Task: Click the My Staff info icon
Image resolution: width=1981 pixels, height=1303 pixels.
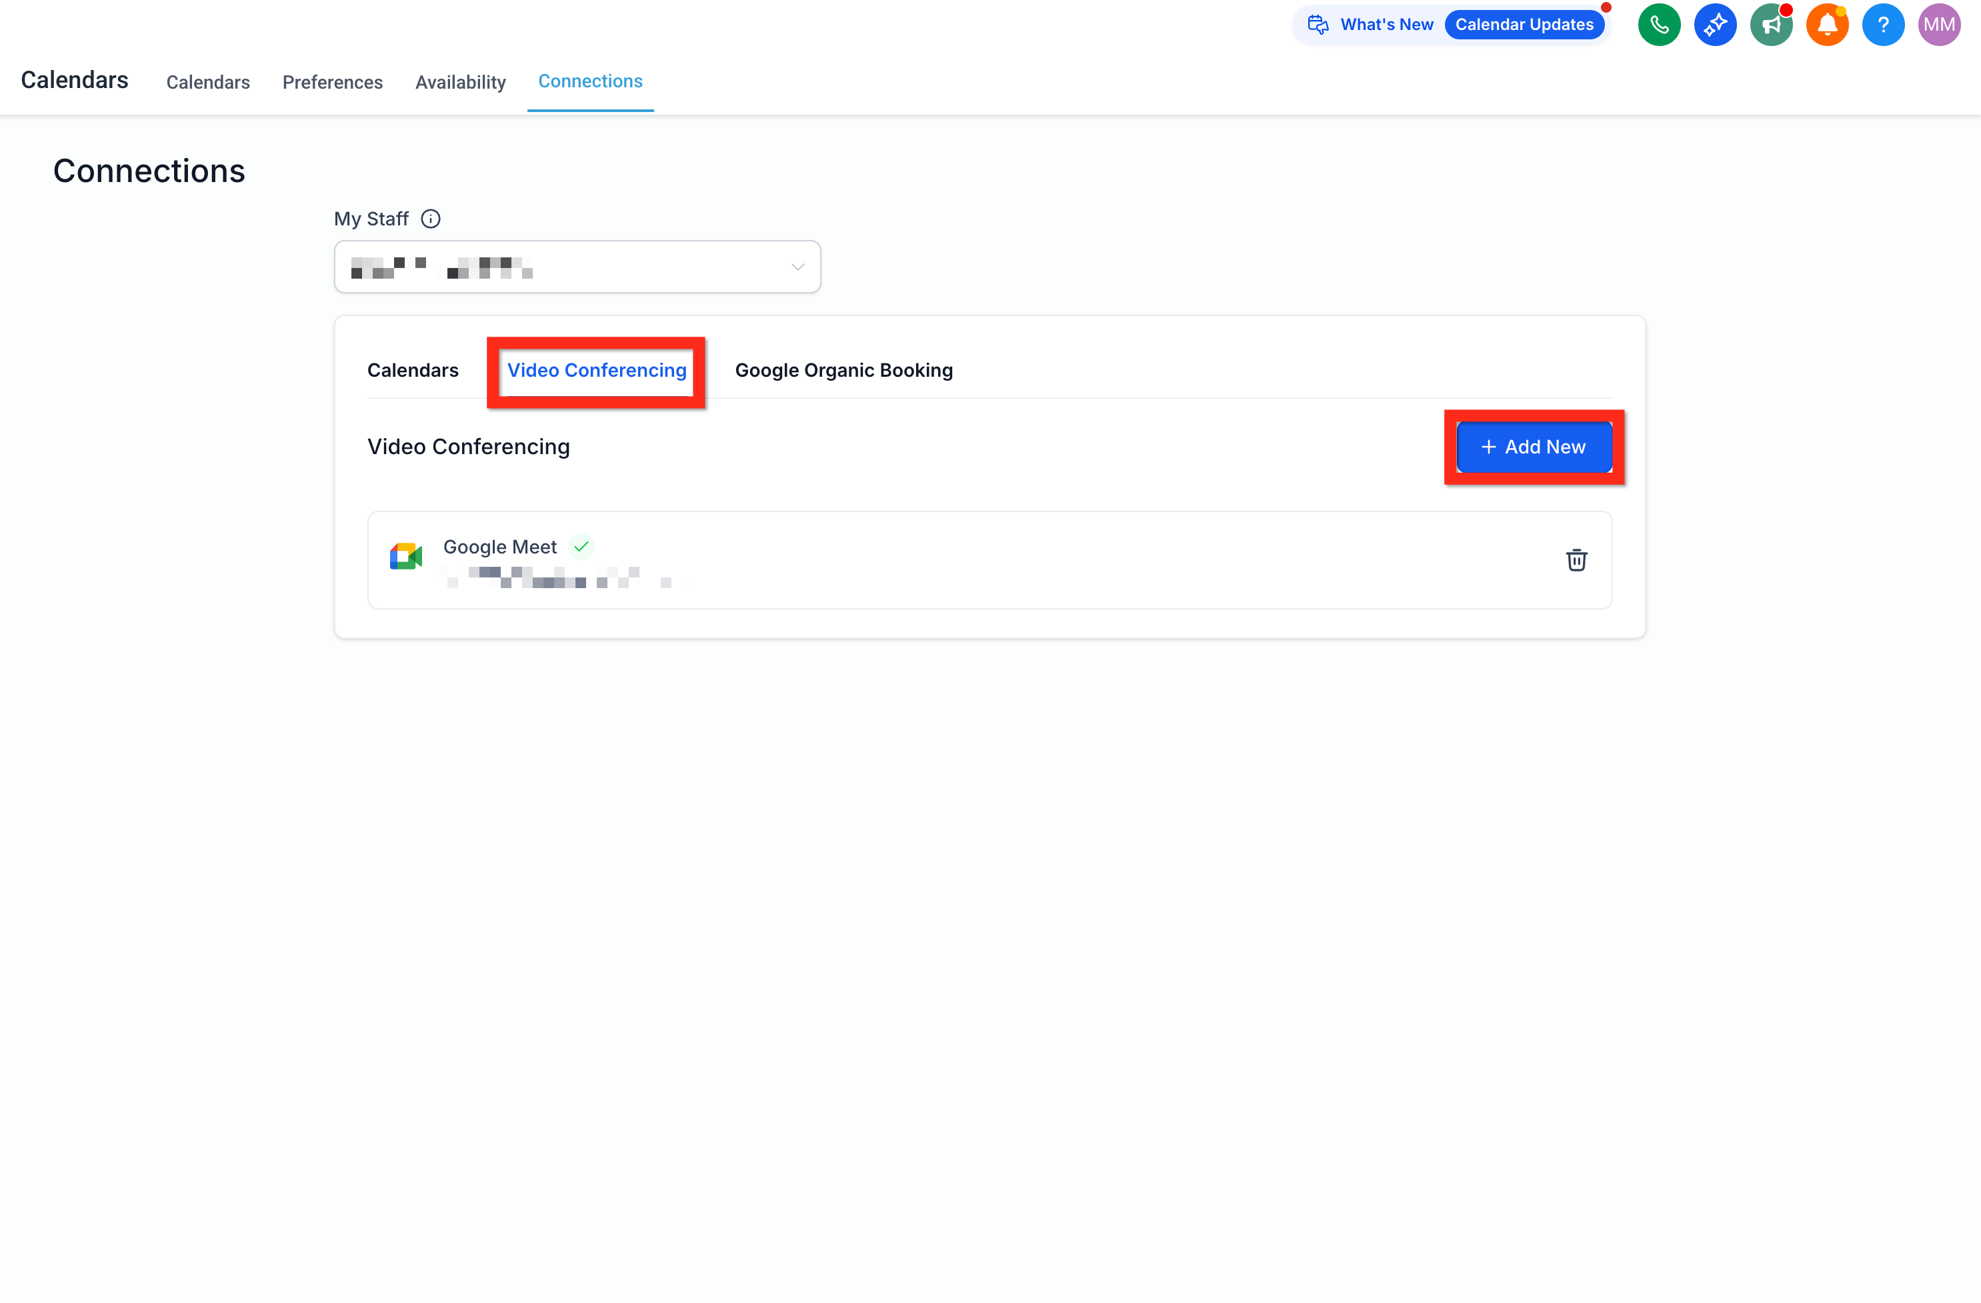Action: coord(430,219)
